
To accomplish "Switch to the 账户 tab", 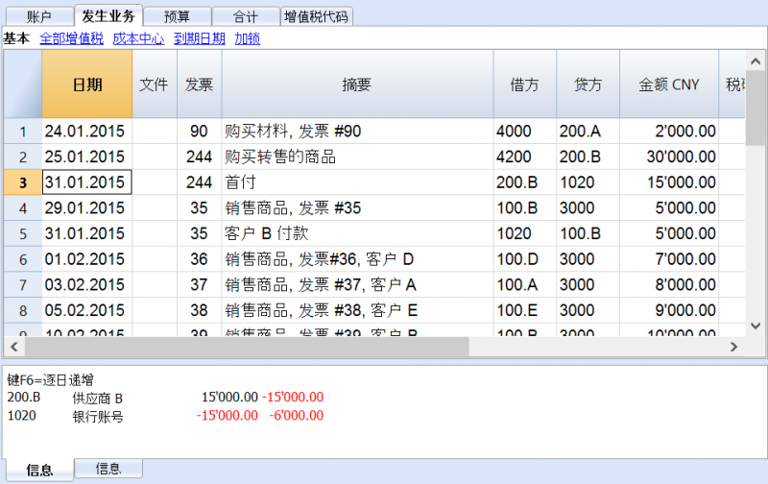I will click(x=39, y=17).
